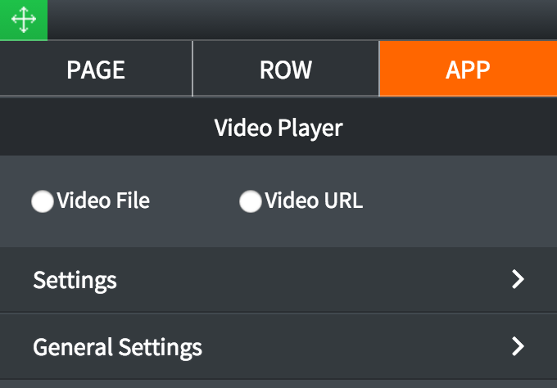Click empty middle area of General Settings row
The height and width of the screenshot is (388, 557).
(355, 347)
